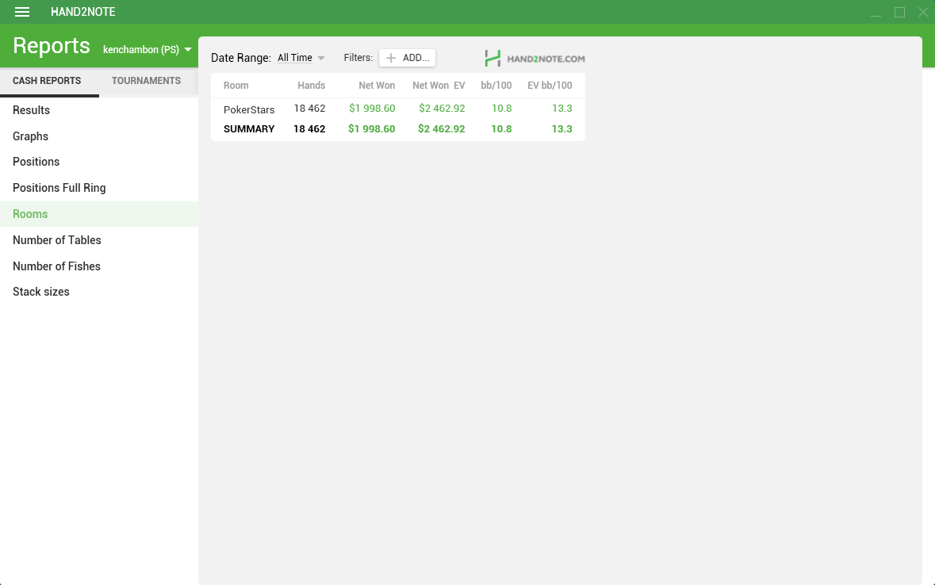Image resolution: width=935 pixels, height=585 pixels.
Task: Click PokerStars Net Won $1 998.60 value
Action: pyautogui.click(x=372, y=109)
